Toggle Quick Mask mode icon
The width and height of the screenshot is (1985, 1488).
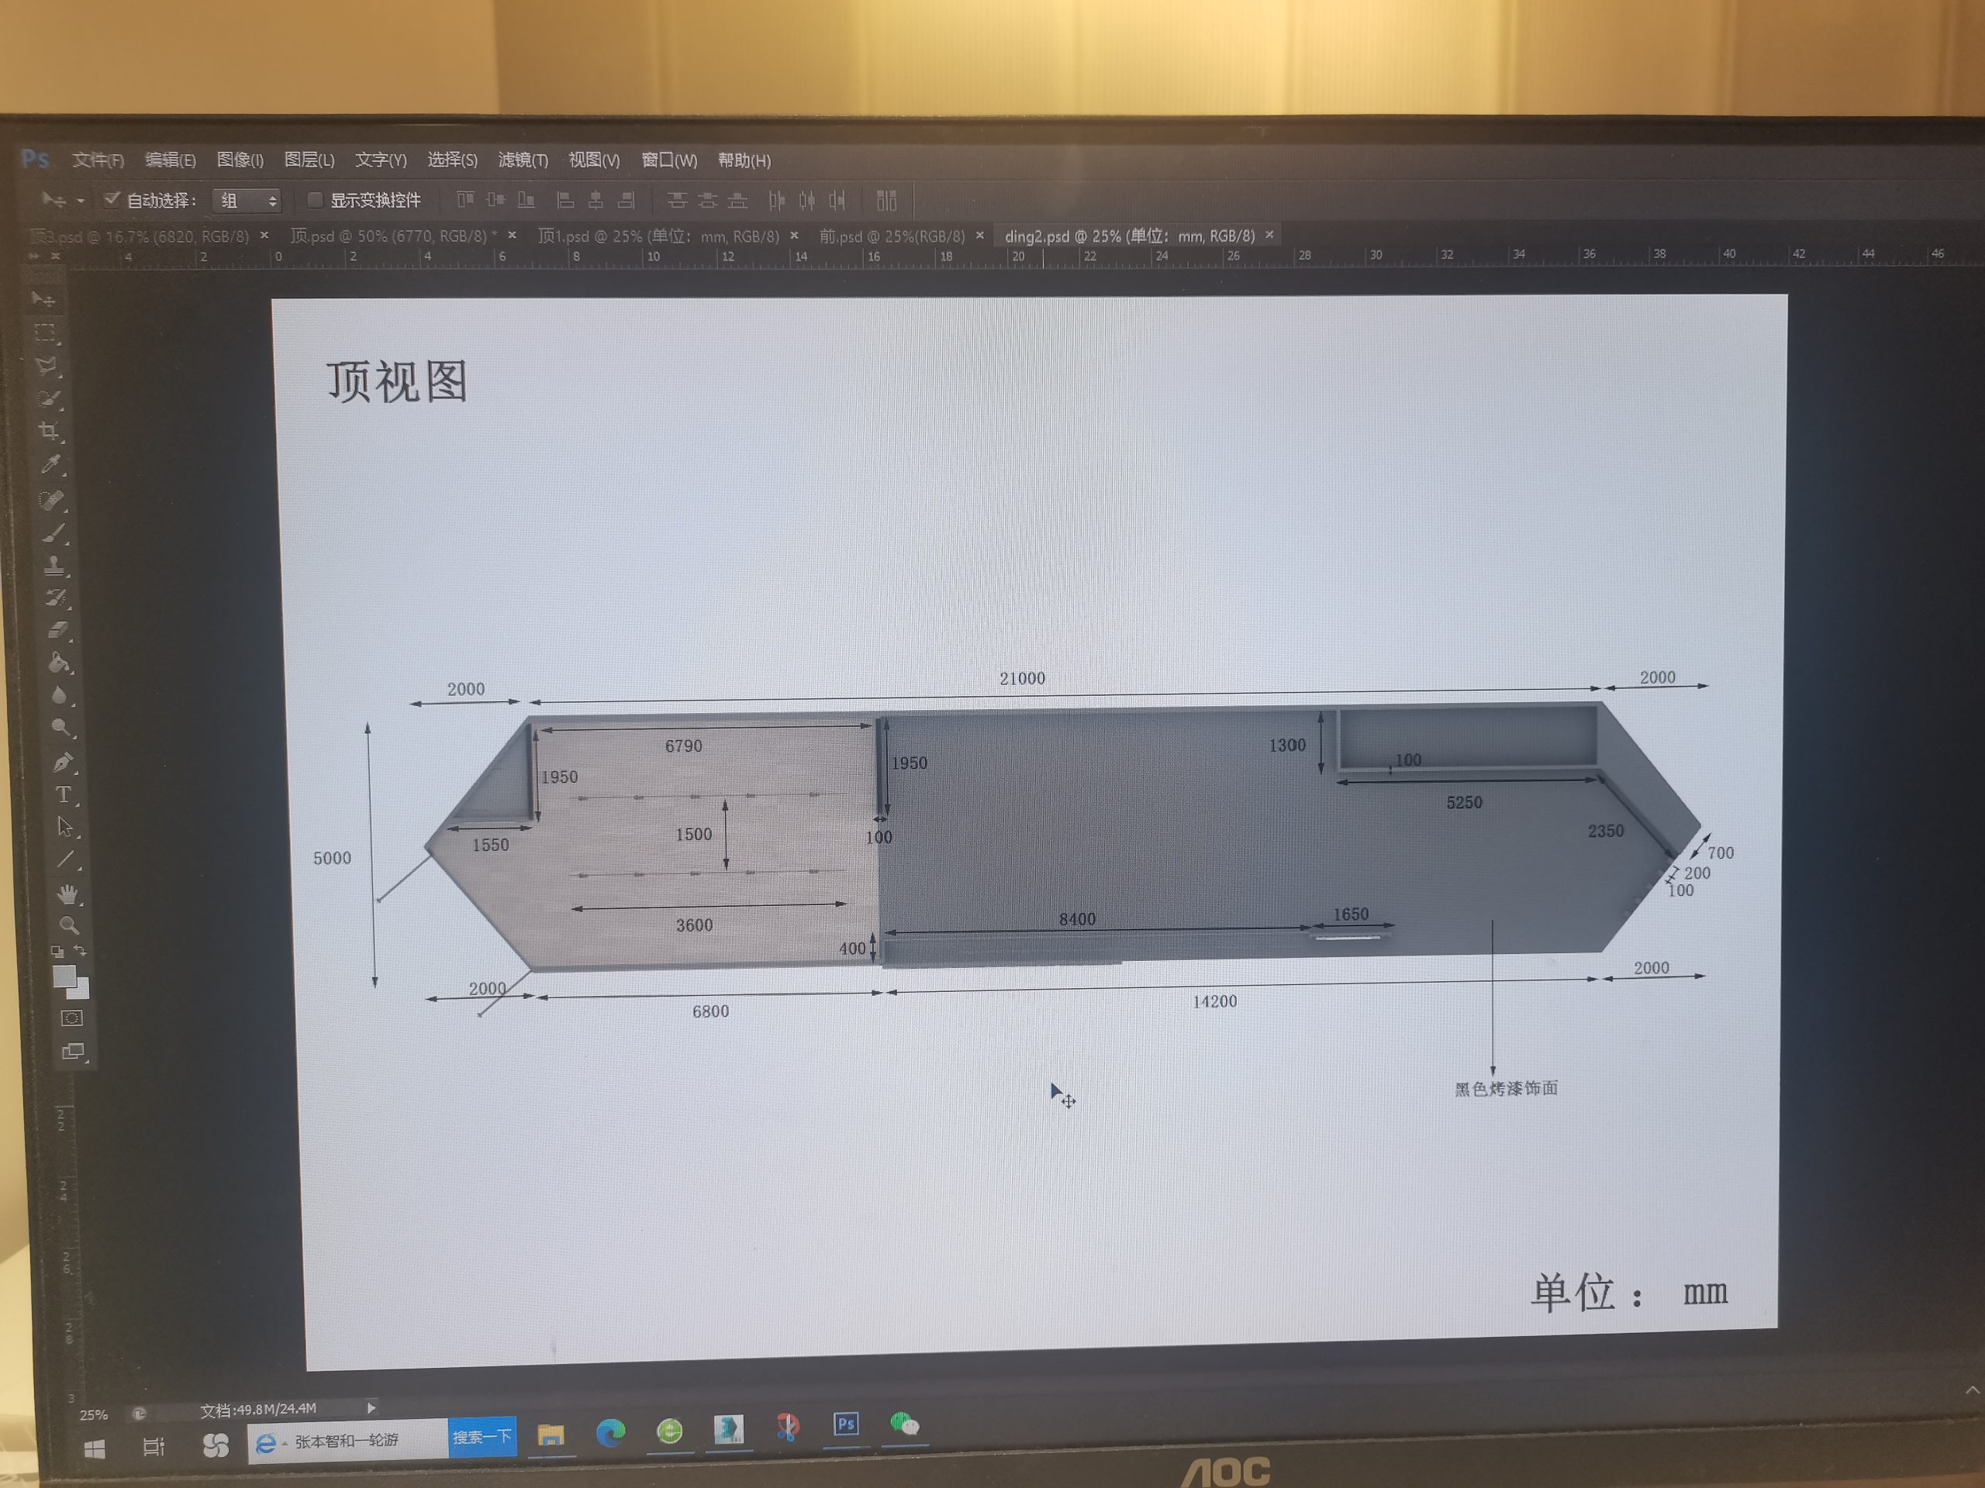pos(72,1018)
